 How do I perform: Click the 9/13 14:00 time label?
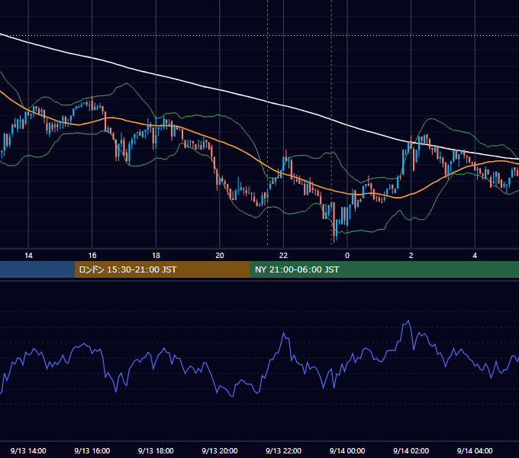click(x=28, y=450)
